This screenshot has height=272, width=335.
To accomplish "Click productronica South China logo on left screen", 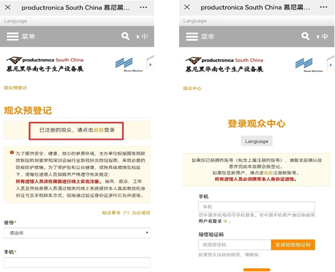I will (45, 64).
